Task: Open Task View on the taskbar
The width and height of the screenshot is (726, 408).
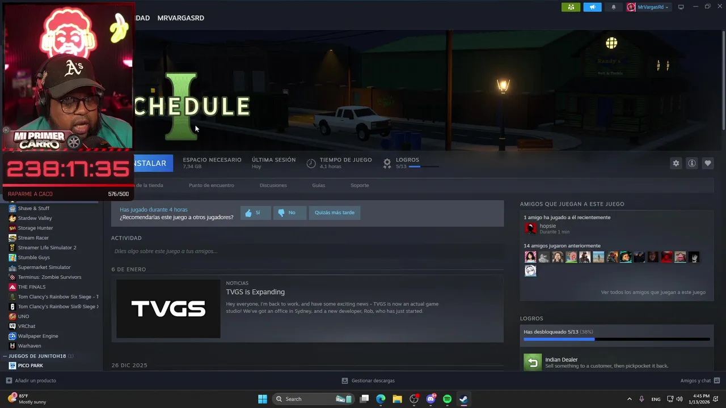Action: point(365,399)
